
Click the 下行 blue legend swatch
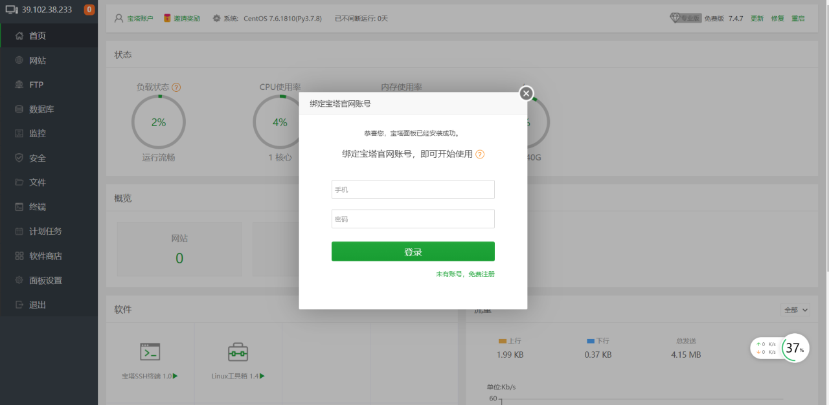pos(591,341)
